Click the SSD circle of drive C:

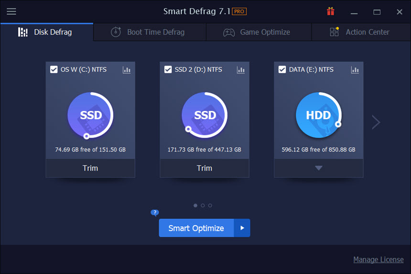pyautogui.click(x=90, y=115)
